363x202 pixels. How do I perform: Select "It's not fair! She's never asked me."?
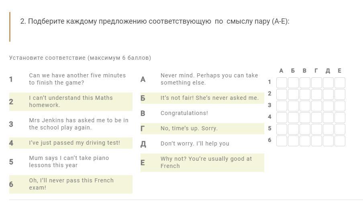tap(209, 98)
